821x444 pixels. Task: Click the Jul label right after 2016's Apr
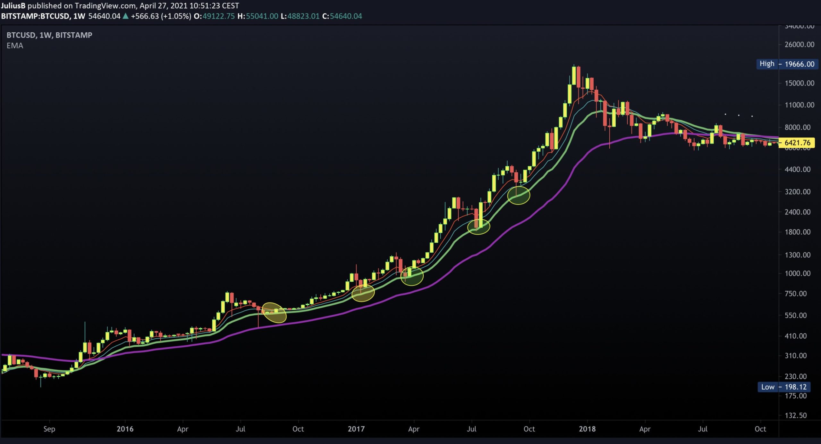pos(241,429)
